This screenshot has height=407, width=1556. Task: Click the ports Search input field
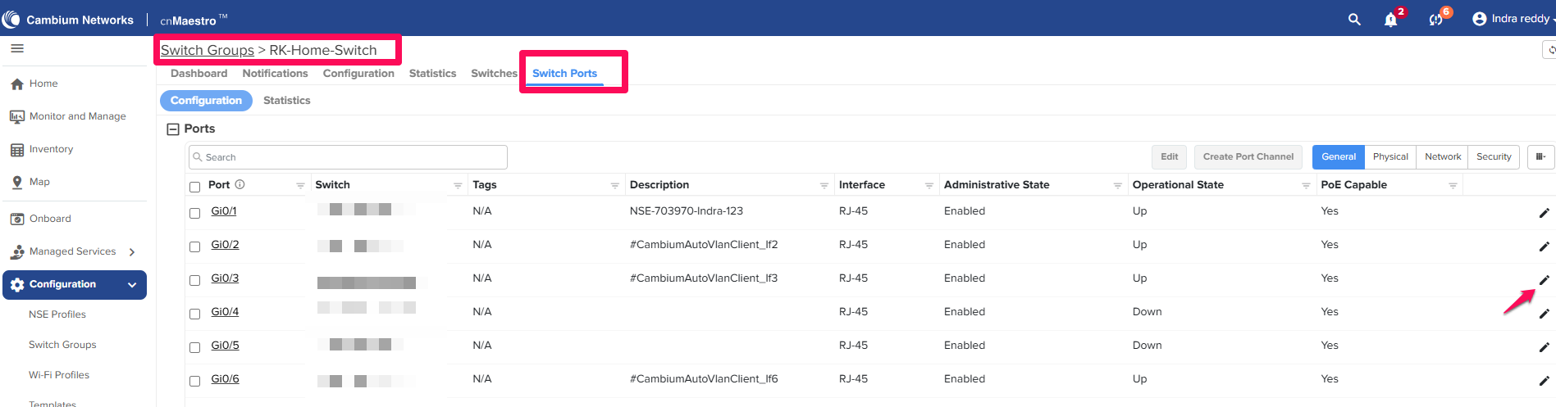(349, 157)
